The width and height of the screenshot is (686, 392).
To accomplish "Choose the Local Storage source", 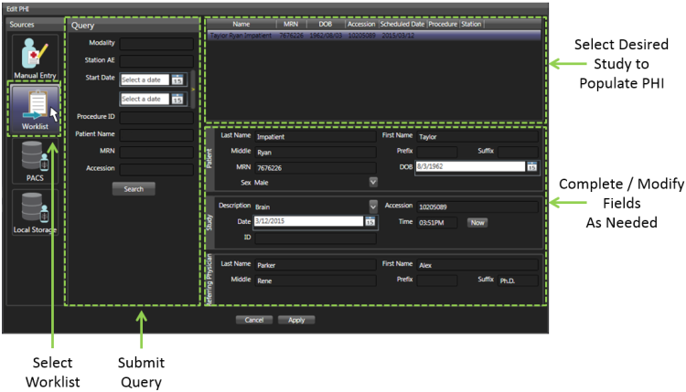I will point(34,212).
